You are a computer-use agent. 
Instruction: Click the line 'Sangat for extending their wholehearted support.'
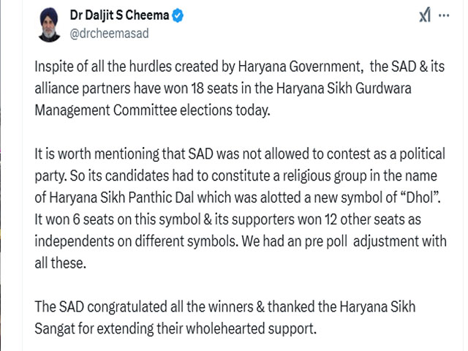tap(175, 328)
